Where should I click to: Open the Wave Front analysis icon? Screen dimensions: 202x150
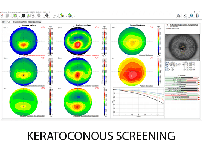(x=47, y=16)
